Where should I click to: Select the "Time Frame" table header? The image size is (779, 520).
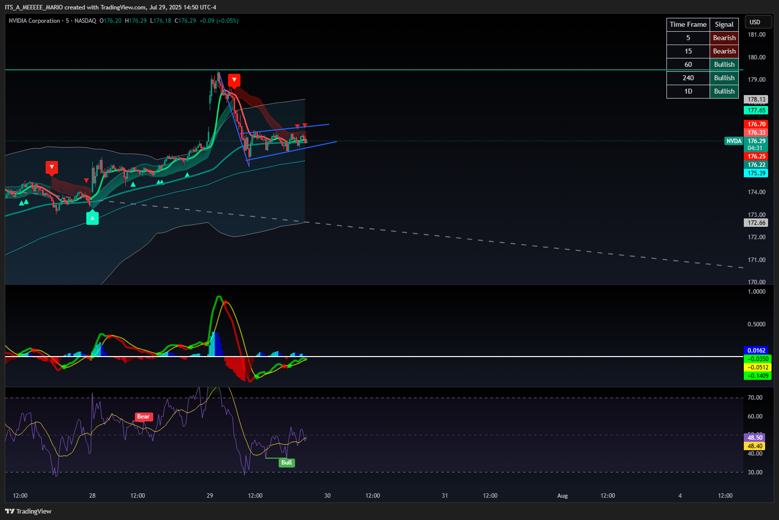pos(688,24)
